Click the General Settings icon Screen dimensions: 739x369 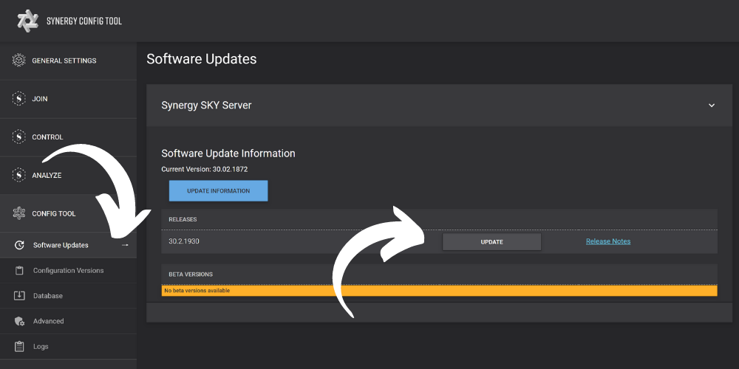[x=19, y=61]
